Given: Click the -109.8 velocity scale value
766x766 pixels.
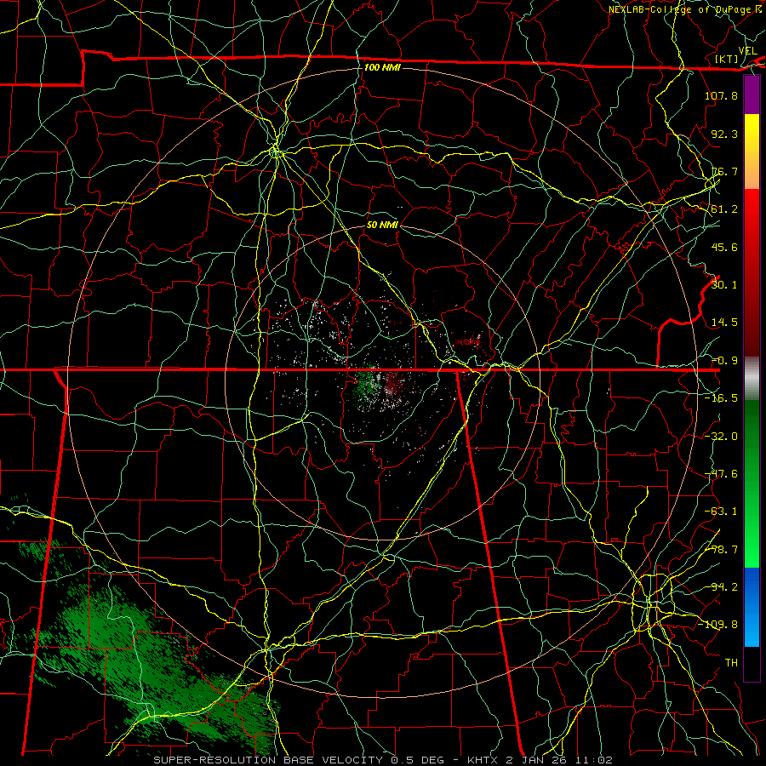Looking at the screenshot, I should tap(718, 625).
